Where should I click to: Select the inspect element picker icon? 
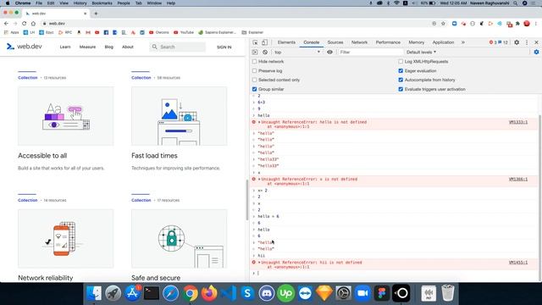255,42
